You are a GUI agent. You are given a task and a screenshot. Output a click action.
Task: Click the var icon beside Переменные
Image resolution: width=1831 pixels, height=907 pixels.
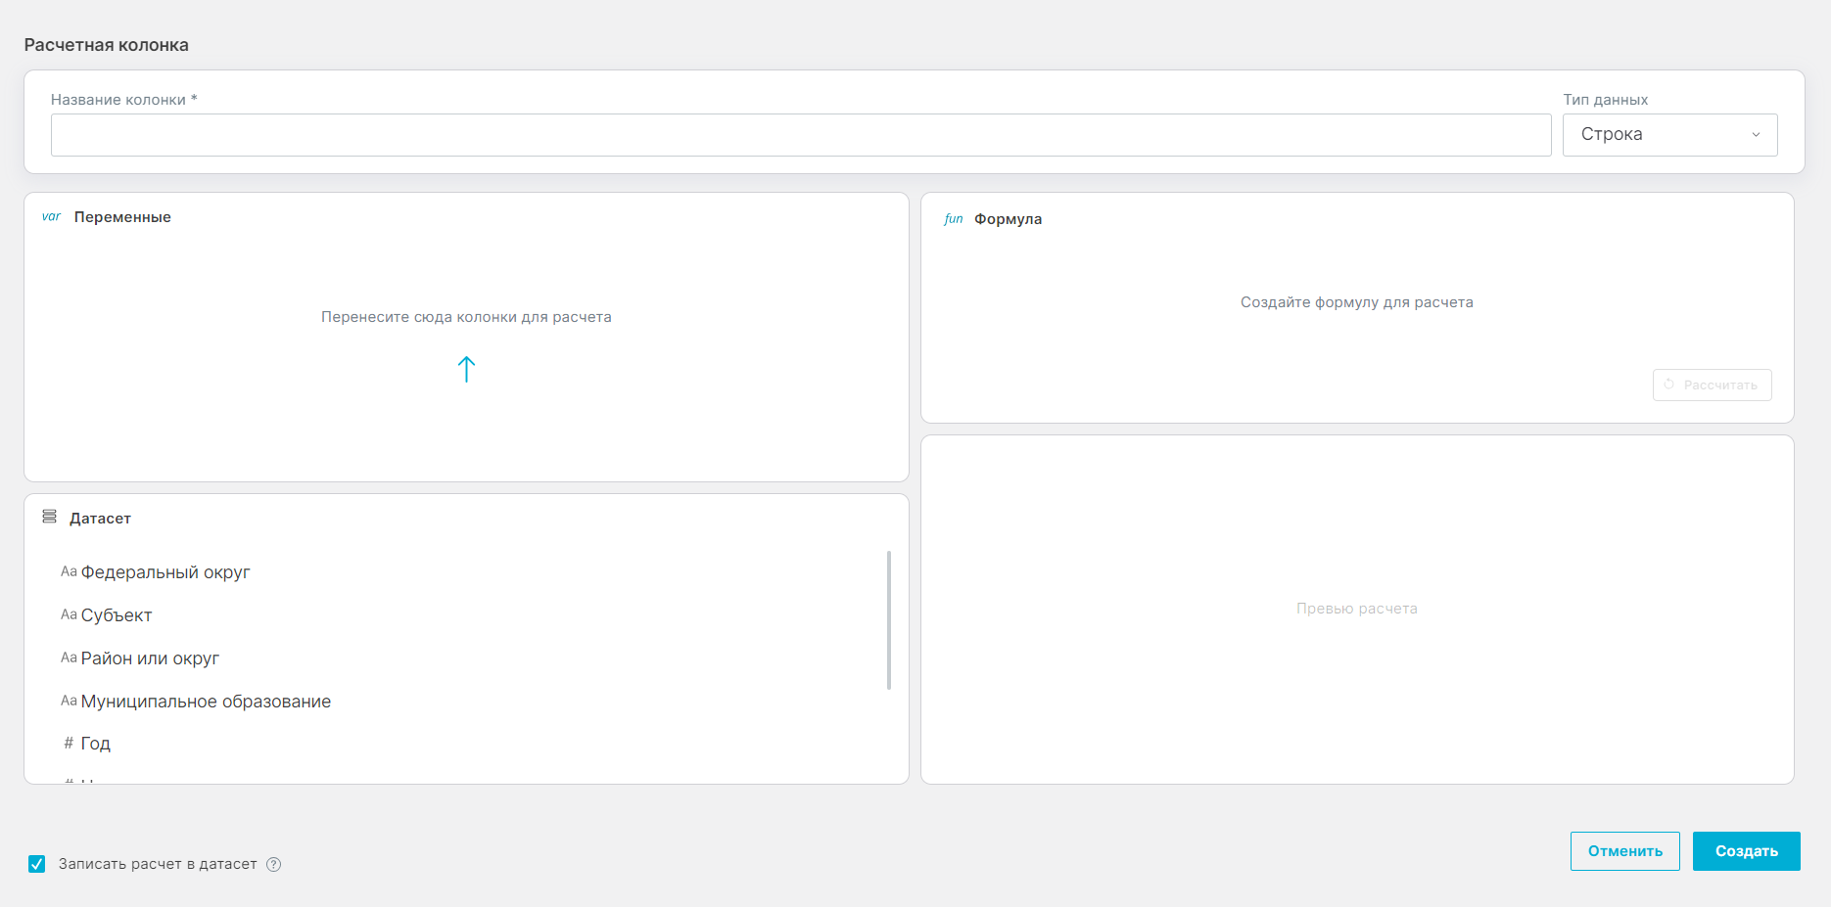coord(51,217)
